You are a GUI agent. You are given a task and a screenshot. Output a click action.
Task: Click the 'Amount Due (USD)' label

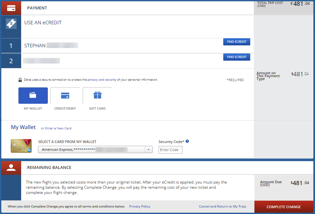(271, 183)
